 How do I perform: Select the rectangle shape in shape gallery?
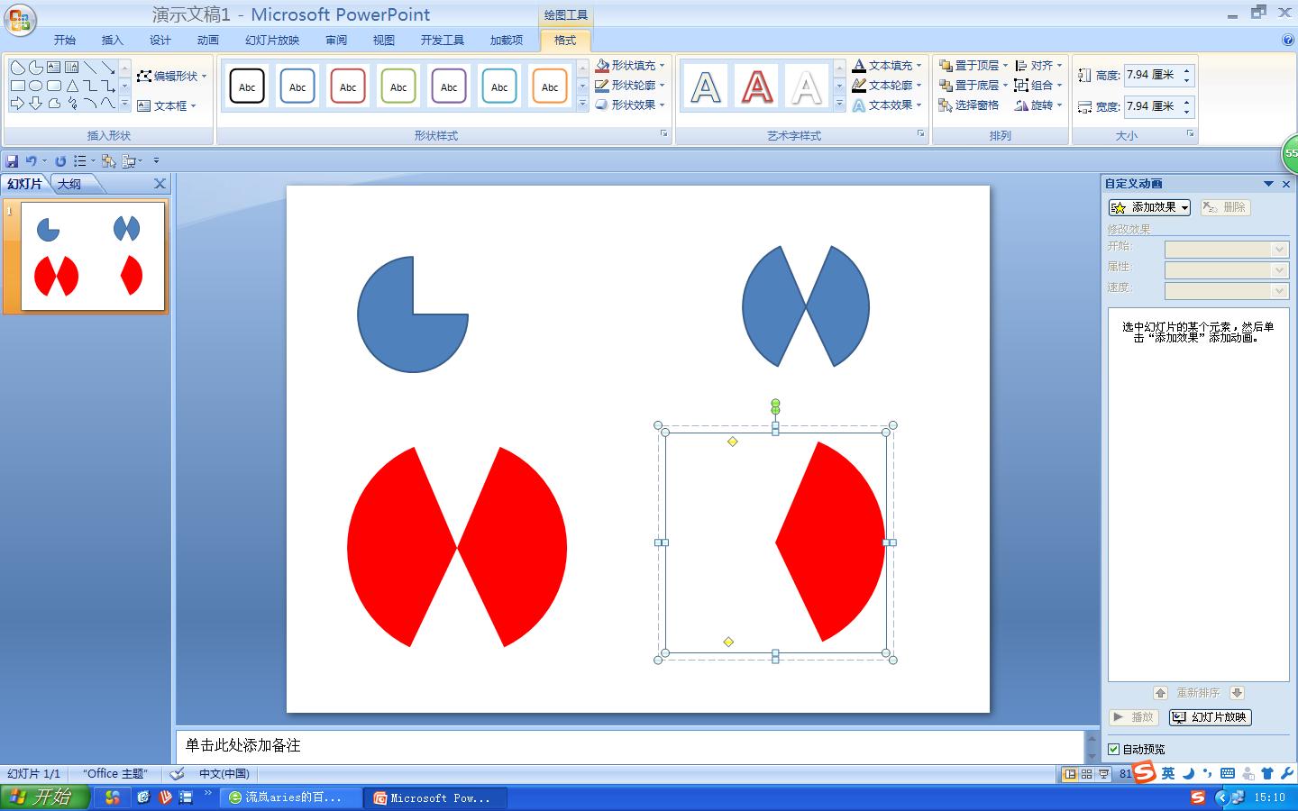pyautogui.click(x=18, y=86)
